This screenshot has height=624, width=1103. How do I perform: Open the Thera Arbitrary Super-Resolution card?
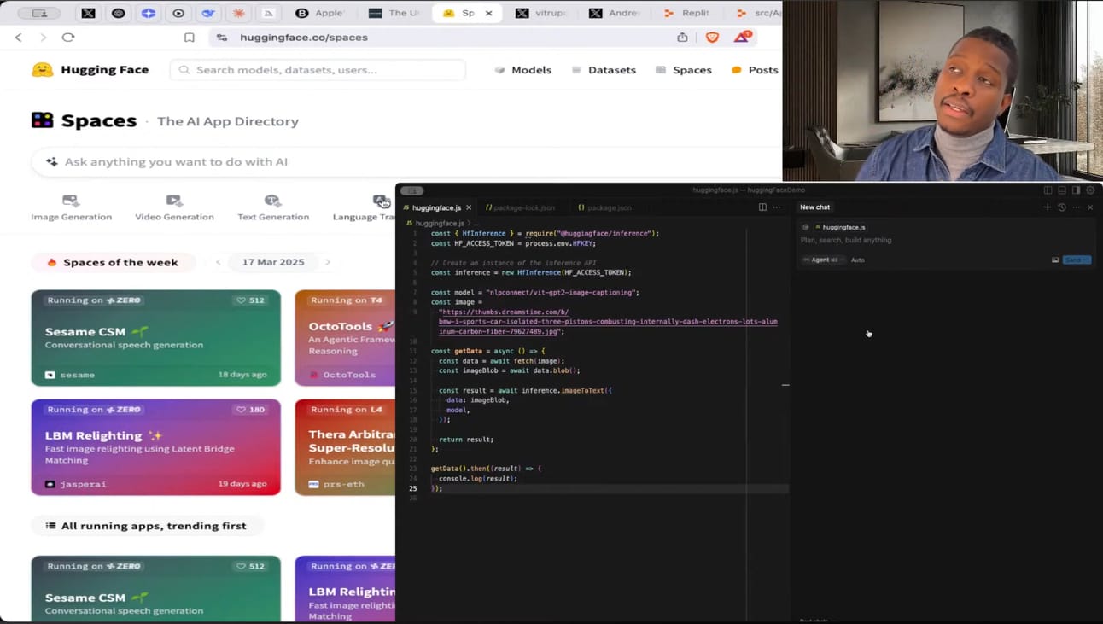[x=345, y=447]
